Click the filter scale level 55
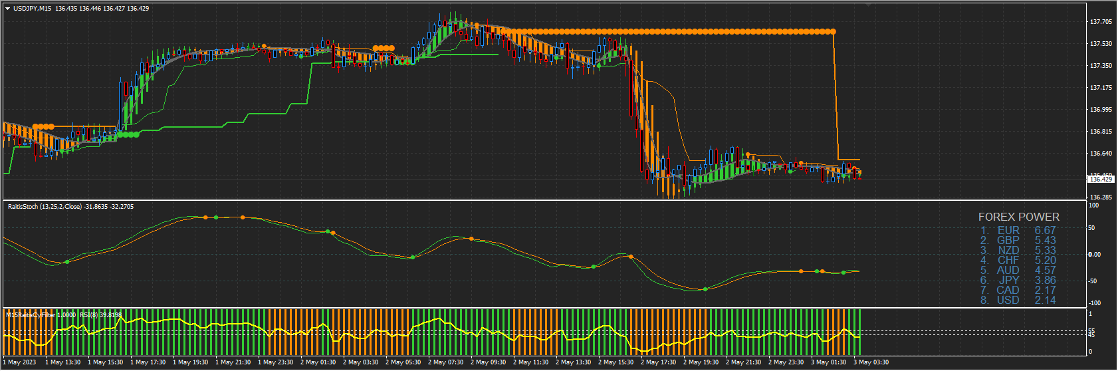The height and width of the screenshot is (371, 1118). pyautogui.click(x=1091, y=330)
